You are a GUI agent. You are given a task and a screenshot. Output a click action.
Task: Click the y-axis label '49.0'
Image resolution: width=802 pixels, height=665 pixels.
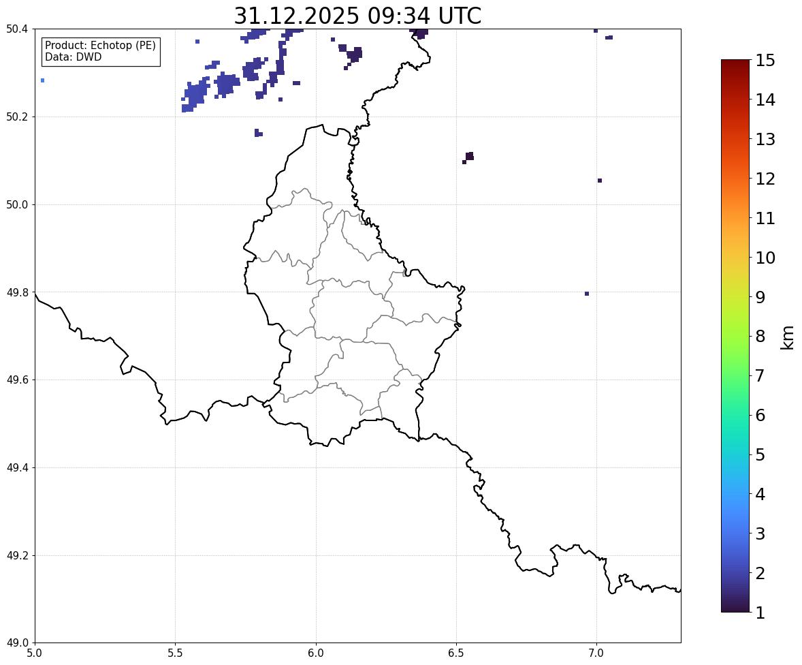(17, 643)
